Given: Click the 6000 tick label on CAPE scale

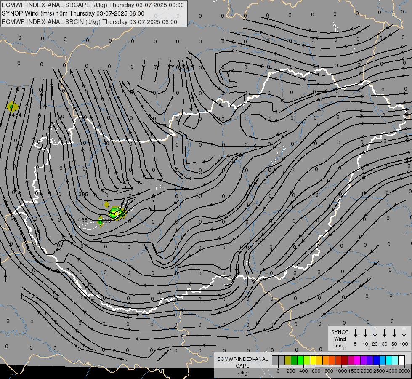Looking at the screenshot, I should pos(404,371).
